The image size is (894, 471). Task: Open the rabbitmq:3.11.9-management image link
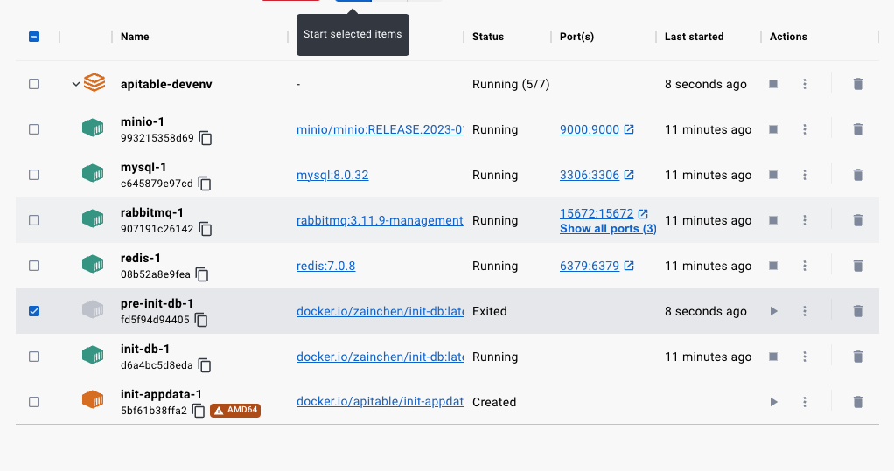pos(380,220)
